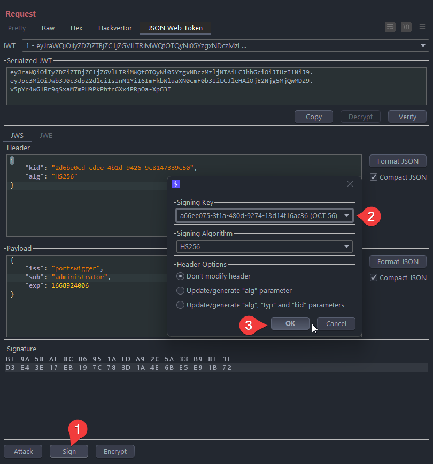
Task: Click inside the Signature hex field
Action: pyautogui.click(x=214, y=396)
